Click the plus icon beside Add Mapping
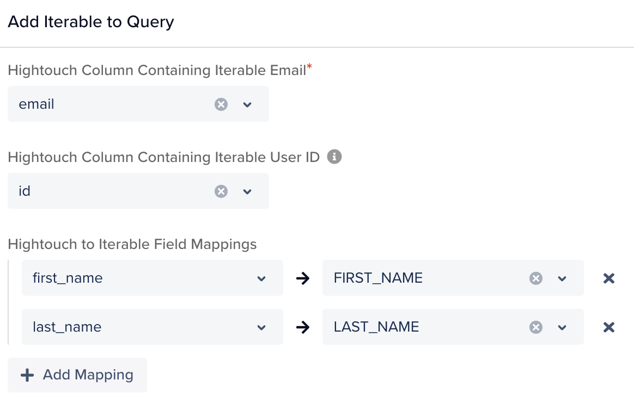 27,375
